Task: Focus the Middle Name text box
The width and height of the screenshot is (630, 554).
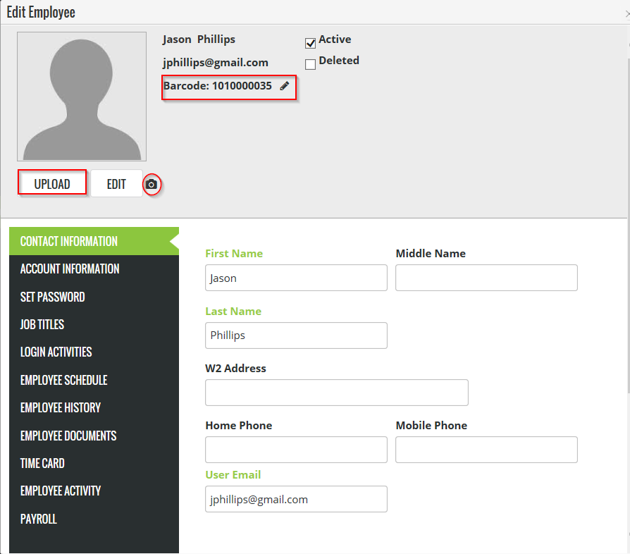Action: (486, 278)
